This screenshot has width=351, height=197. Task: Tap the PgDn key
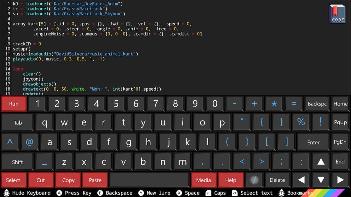[340, 142]
